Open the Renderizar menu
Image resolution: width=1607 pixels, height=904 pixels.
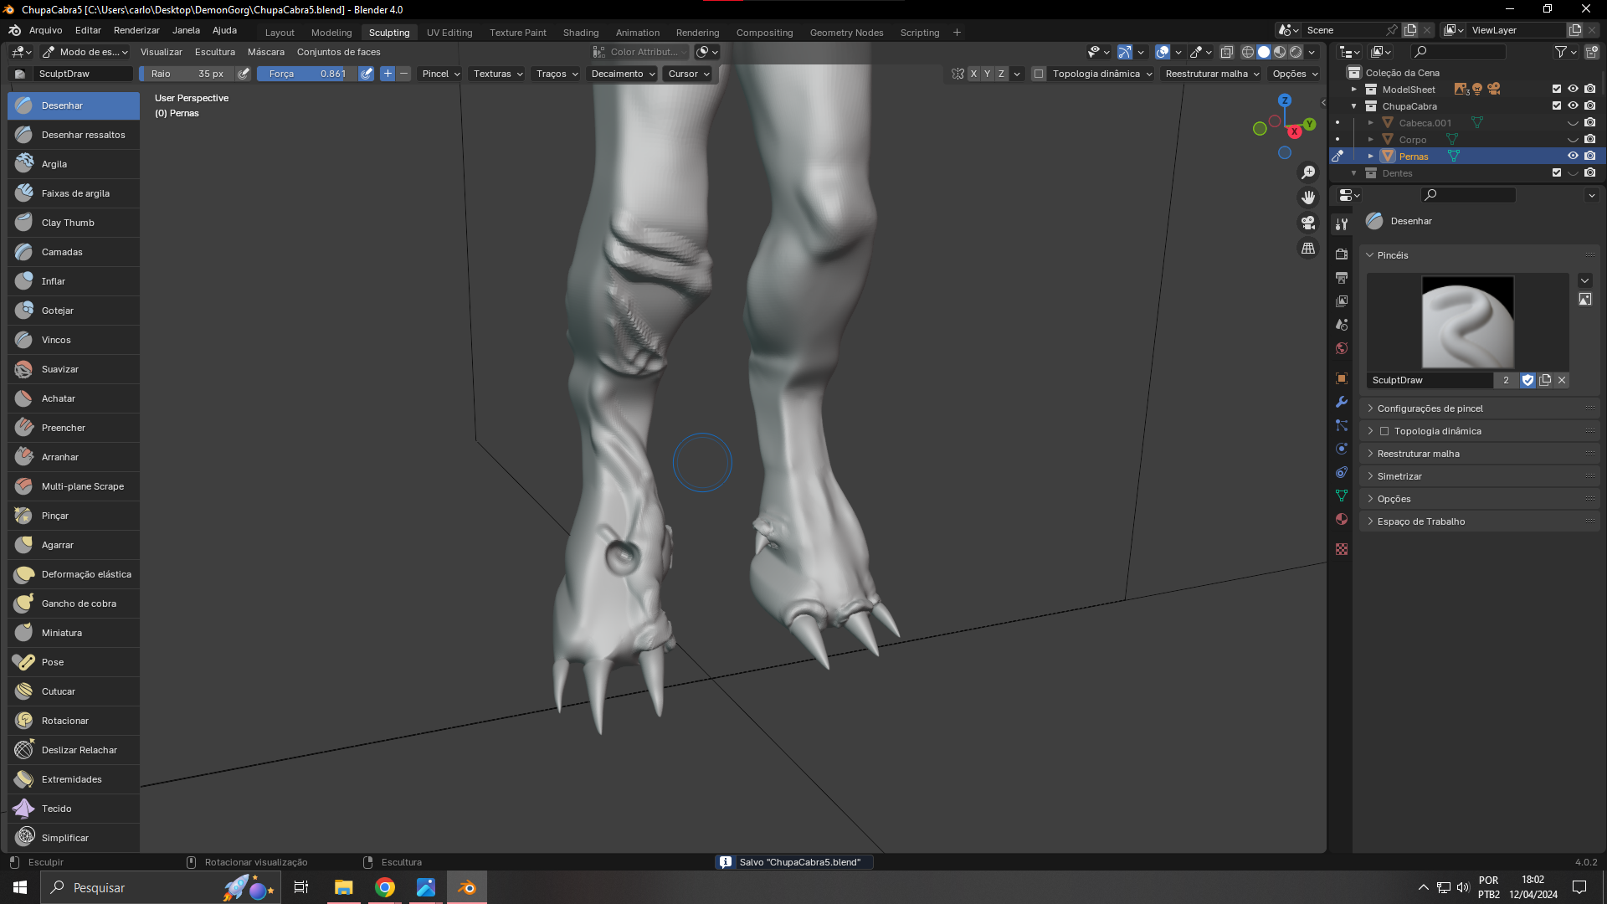click(x=136, y=30)
